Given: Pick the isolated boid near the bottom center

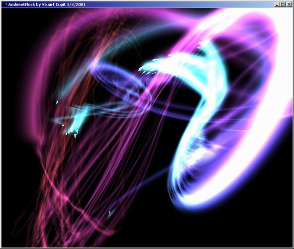Looking at the screenshot, I should [x=109, y=212].
